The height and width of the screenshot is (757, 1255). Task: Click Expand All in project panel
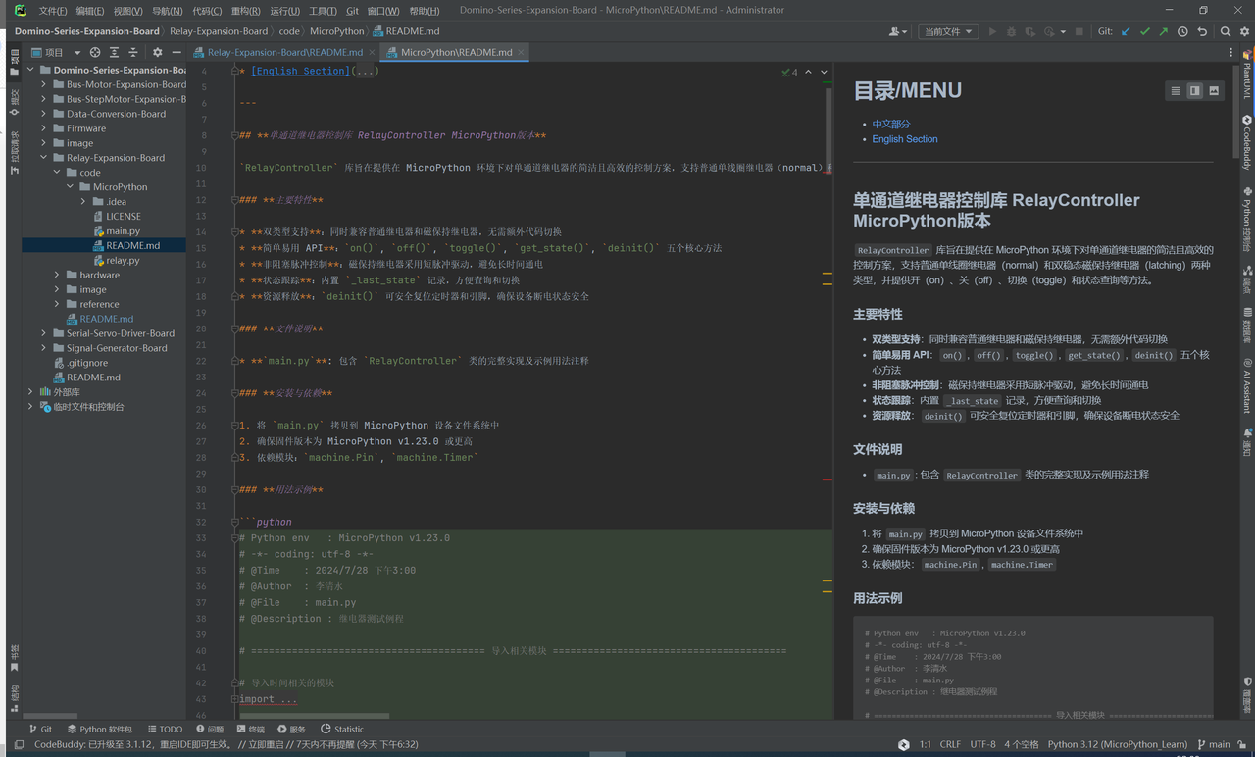tap(114, 52)
